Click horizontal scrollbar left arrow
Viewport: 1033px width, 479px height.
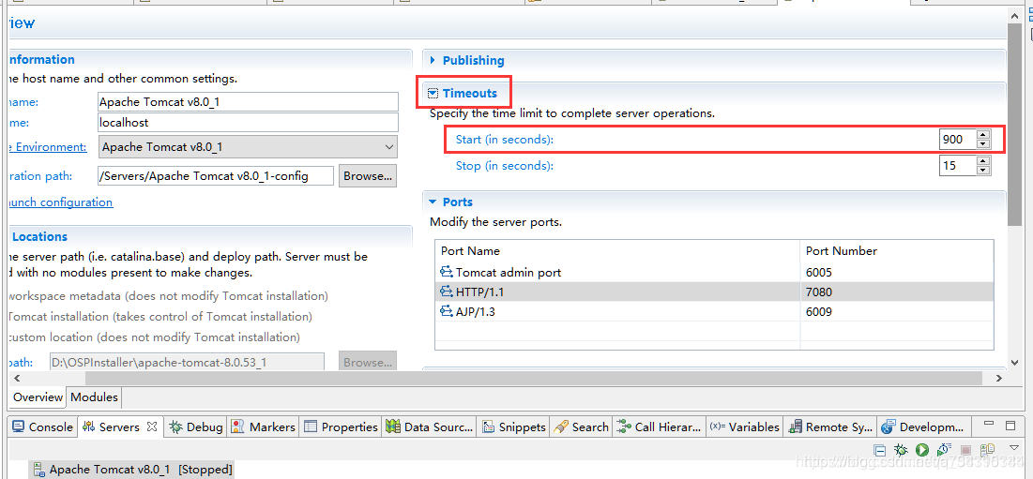click(x=17, y=379)
